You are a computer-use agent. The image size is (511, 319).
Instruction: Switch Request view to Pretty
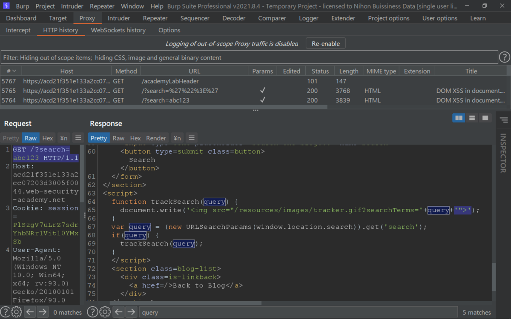(x=11, y=138)
